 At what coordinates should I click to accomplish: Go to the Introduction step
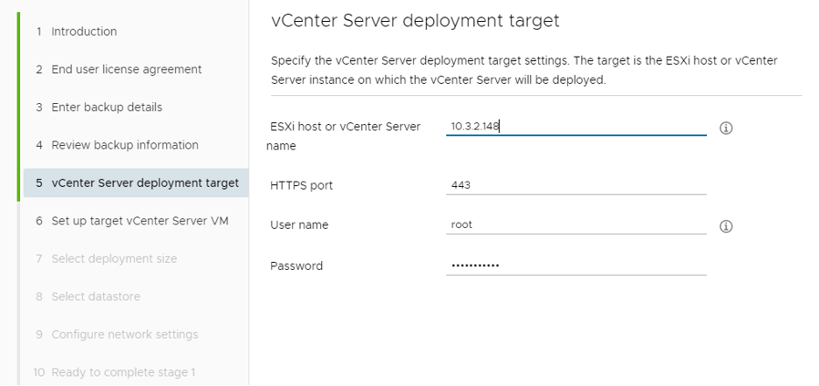pos(84,31)
